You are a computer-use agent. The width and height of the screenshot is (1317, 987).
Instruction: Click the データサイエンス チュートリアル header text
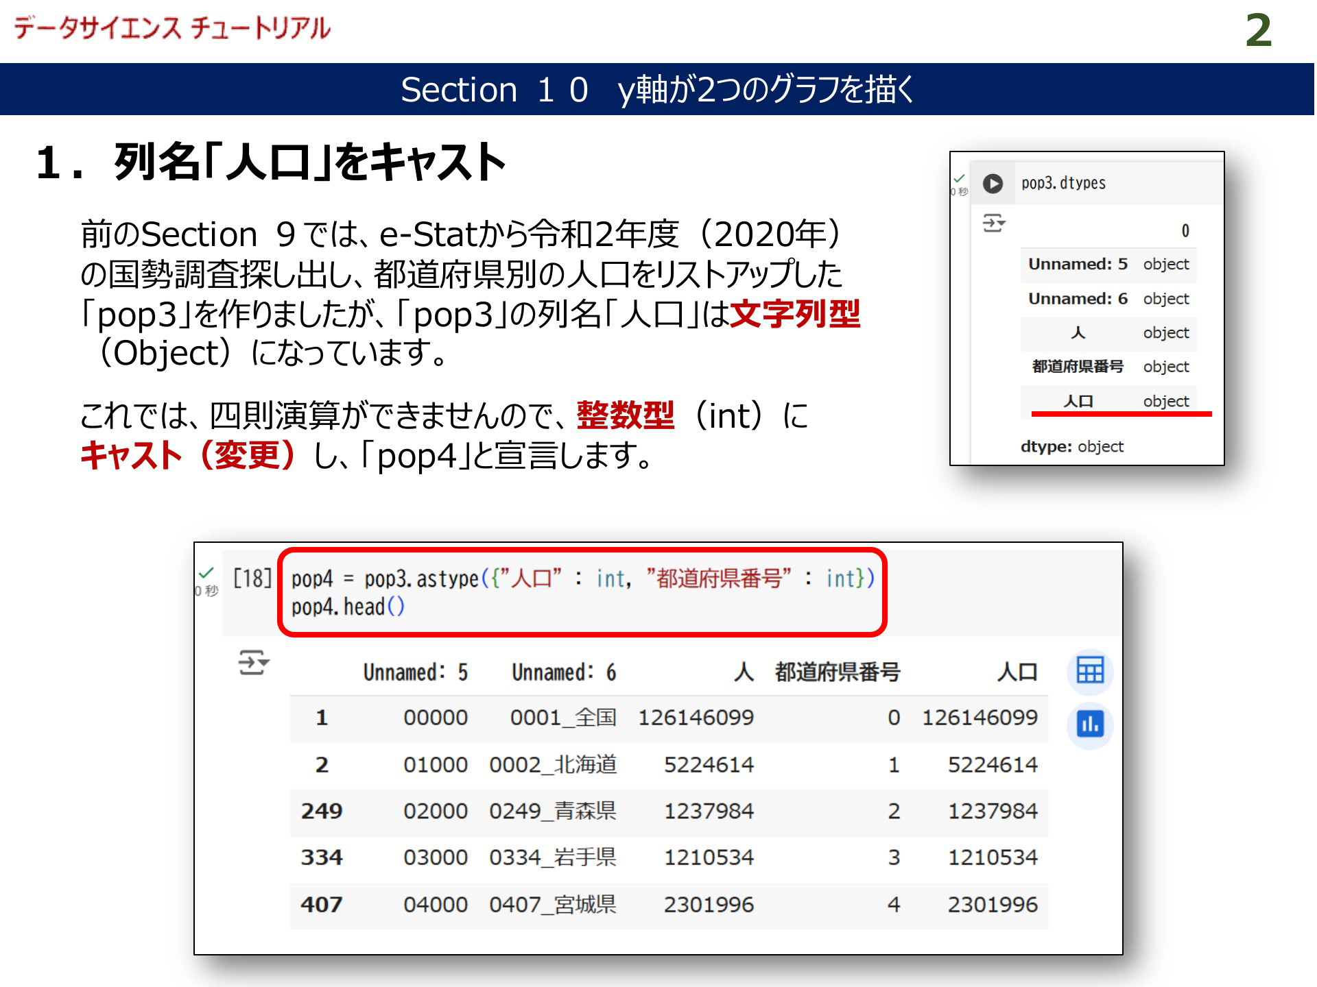(171, 28)
